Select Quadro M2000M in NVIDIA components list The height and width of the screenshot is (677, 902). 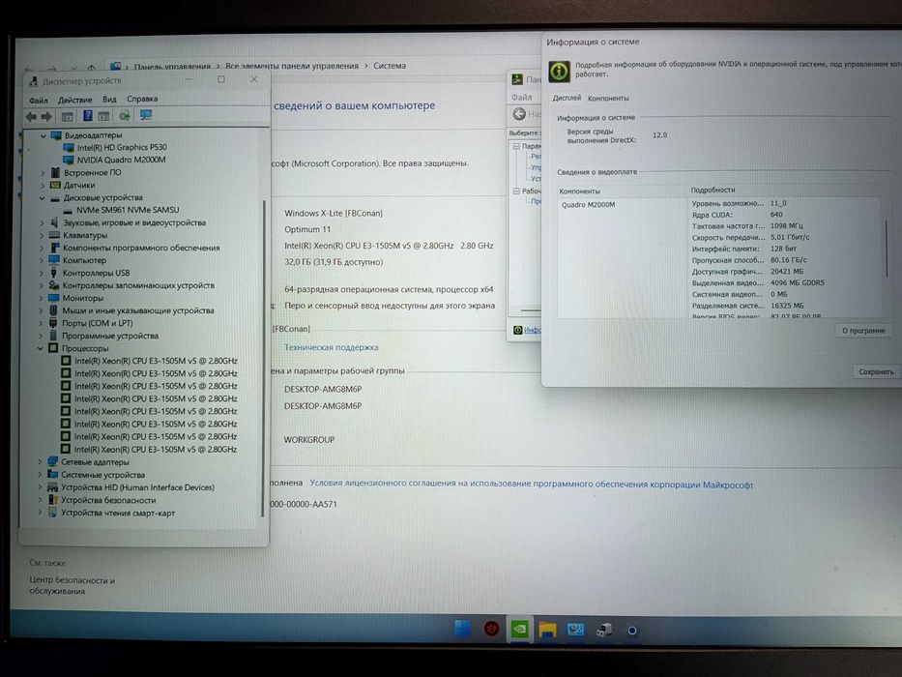coord(588,205)
